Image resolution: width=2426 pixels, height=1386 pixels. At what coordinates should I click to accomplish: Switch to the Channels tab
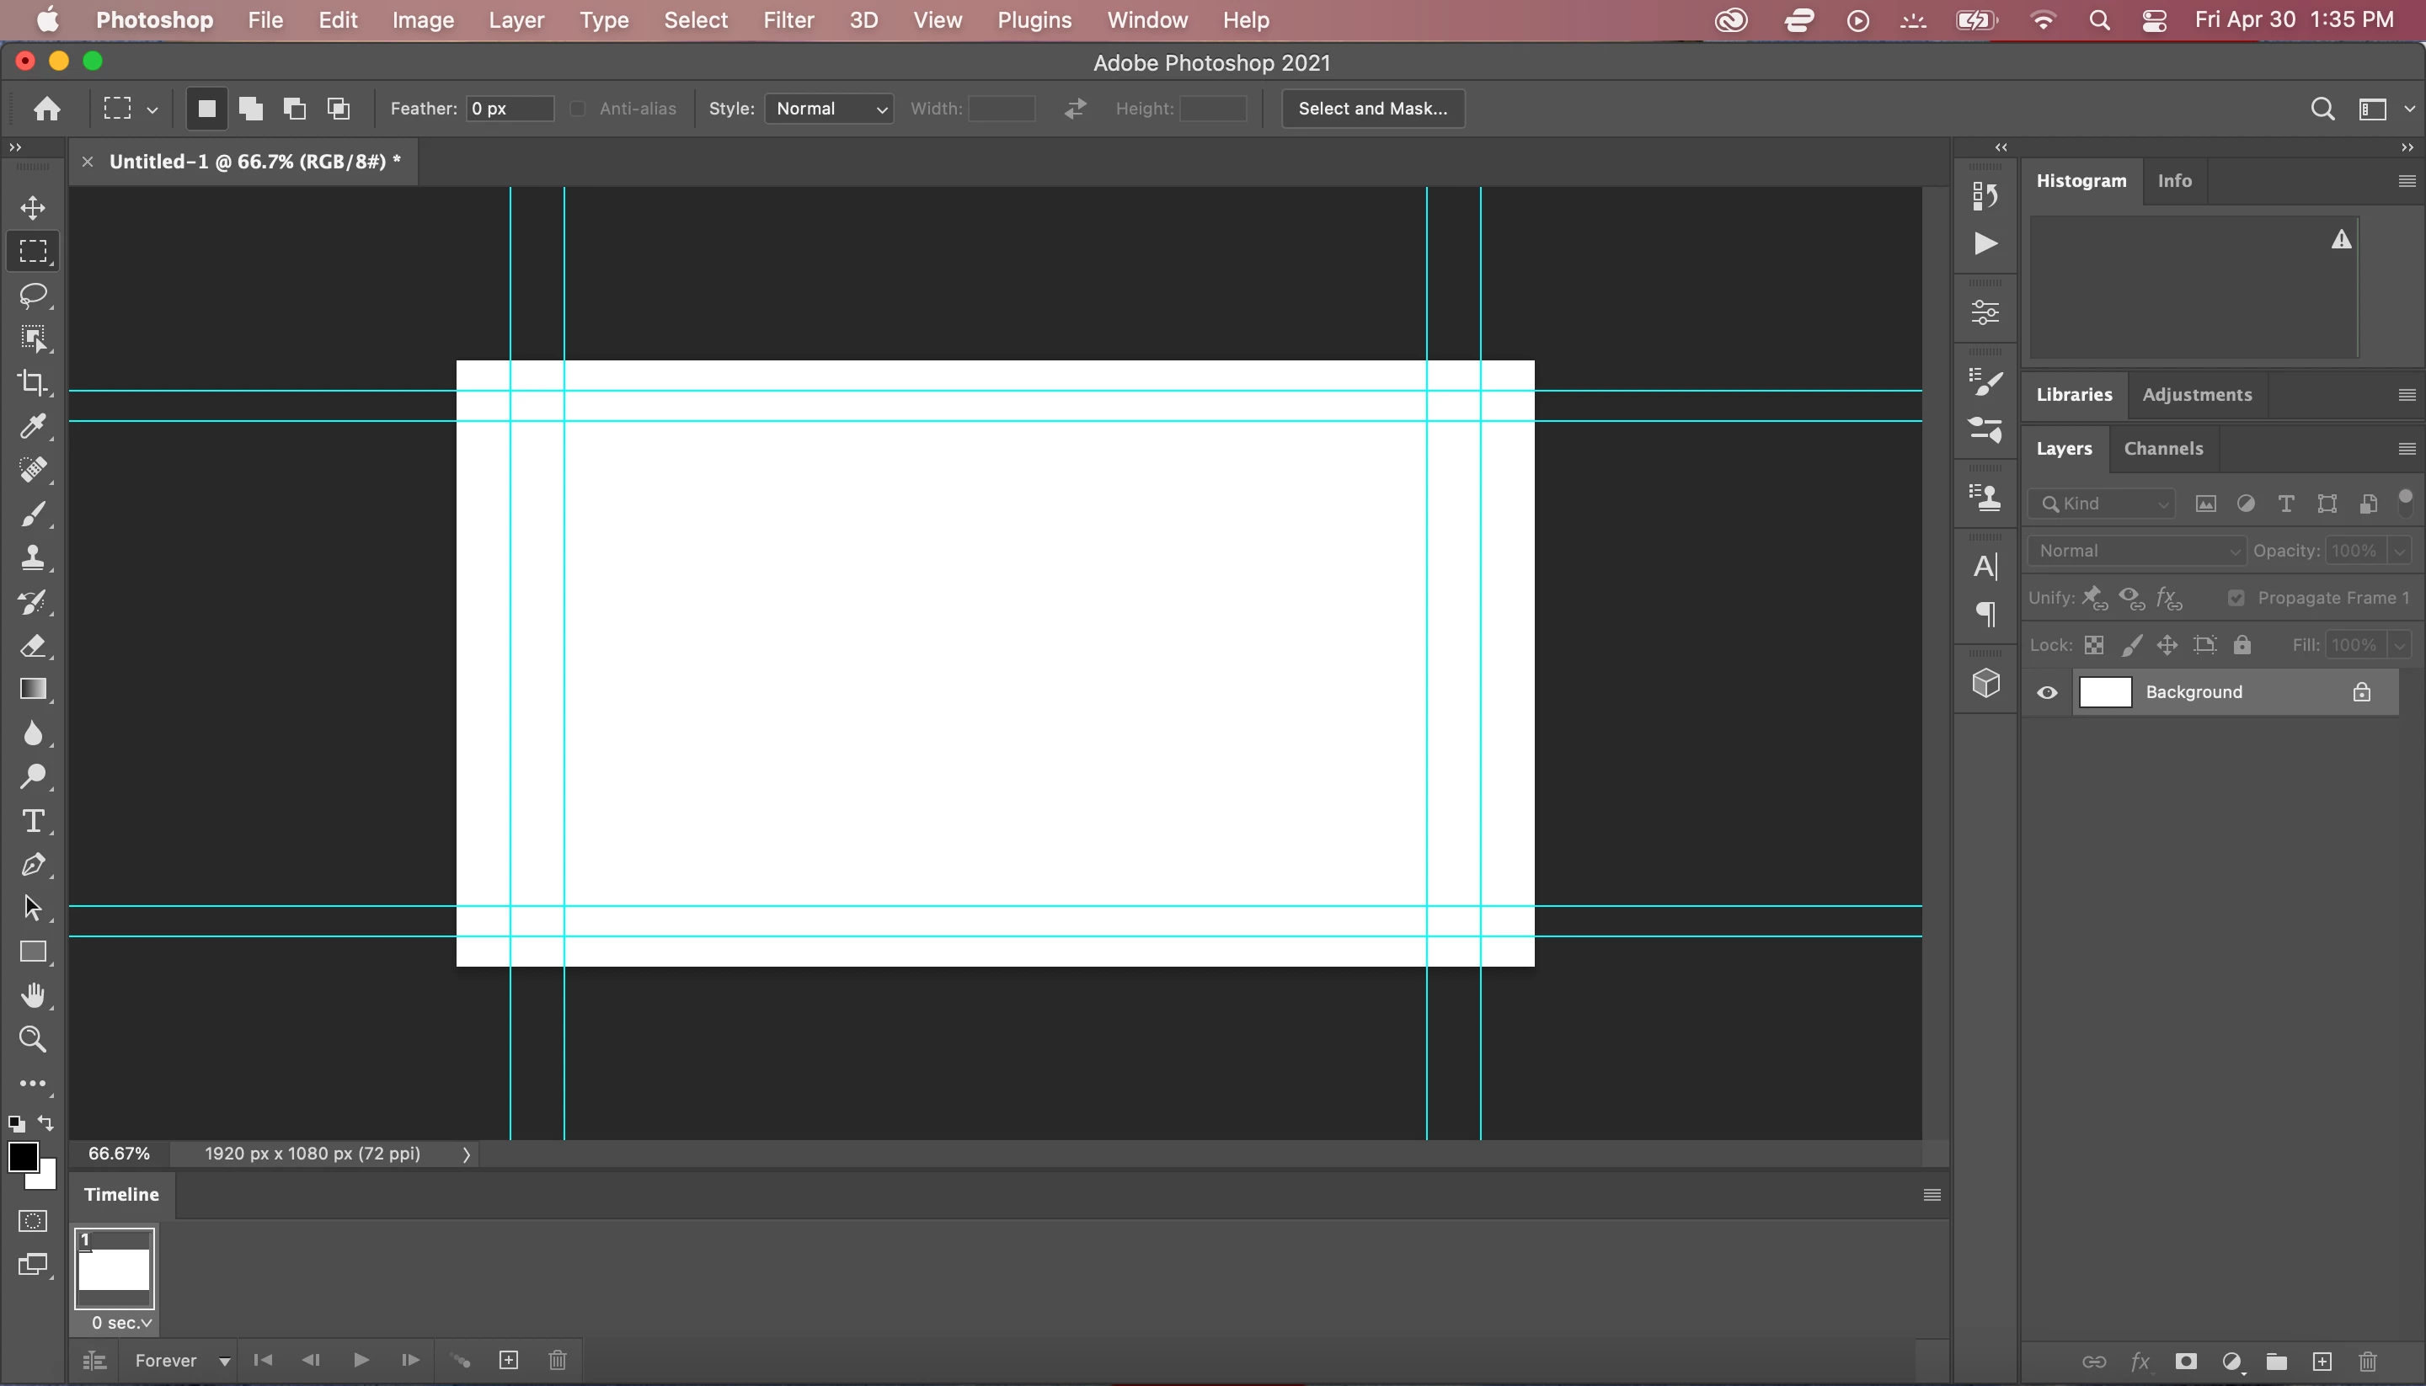coord(2162,448)
